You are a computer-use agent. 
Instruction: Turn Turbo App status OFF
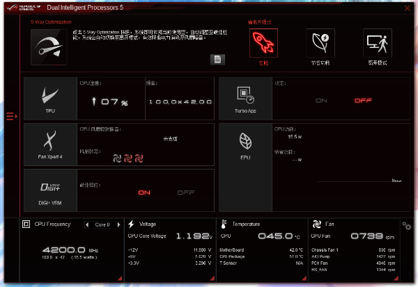click(x=363, y=101)
